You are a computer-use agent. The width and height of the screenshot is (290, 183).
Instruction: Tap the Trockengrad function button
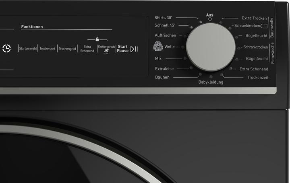click(x=67, y=49)
